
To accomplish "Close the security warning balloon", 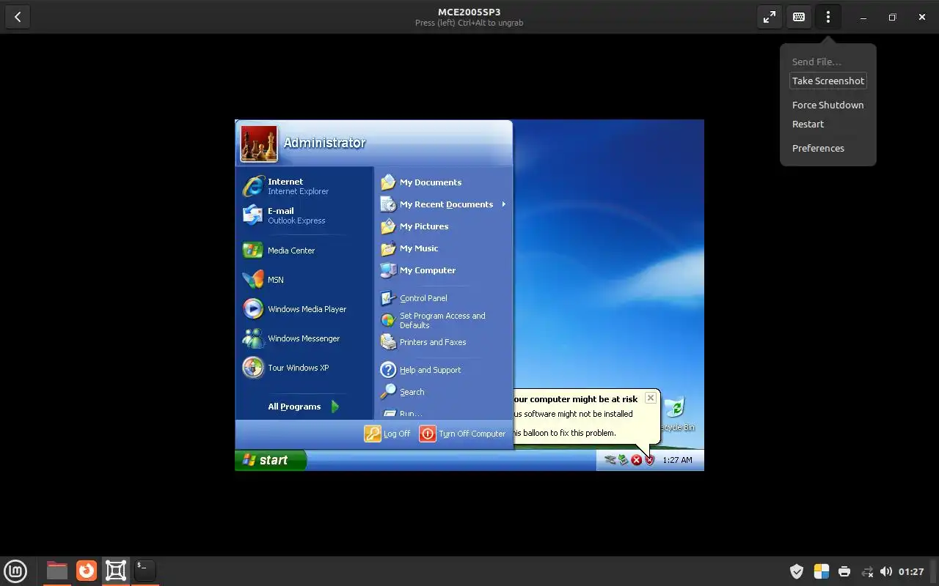I will coord(651,398).
